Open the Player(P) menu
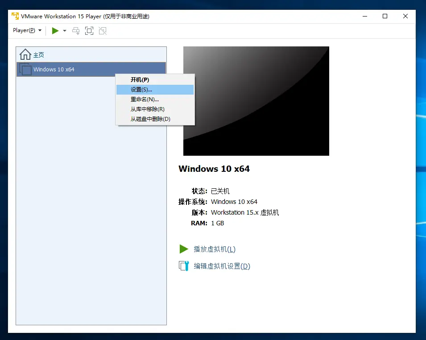Viewport: 426px width, 340px height. (27, 30)
